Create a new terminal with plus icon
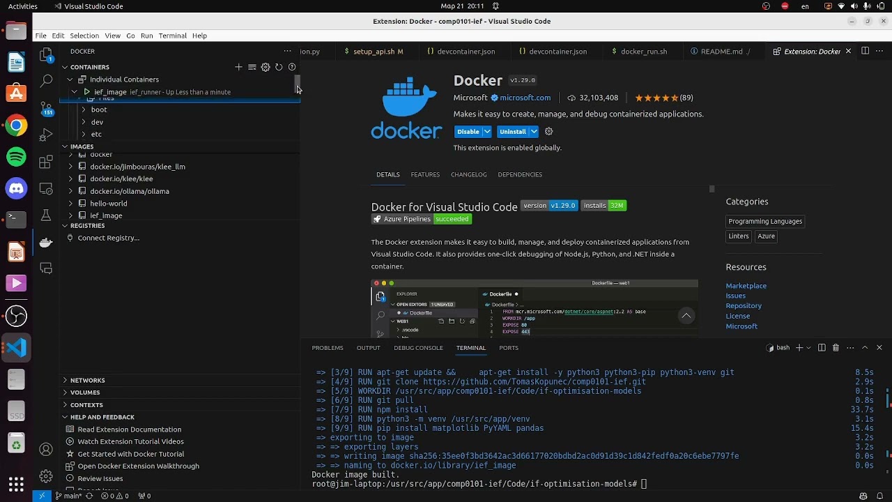The width and height of the screenshot is (892, 502). [799, 347]
